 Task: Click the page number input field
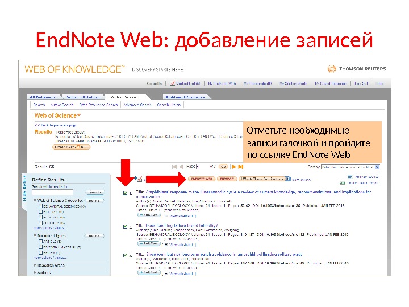pyautogui.click(x=203, y=167)
